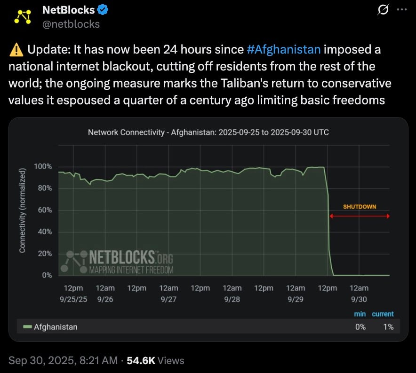
Task: Click the blue verified badge
Action: [103, 9]
